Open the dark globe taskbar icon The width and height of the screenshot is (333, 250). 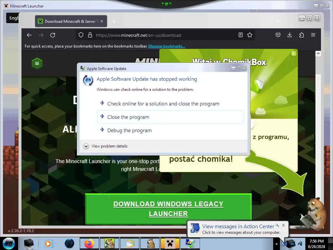click(x=70, y=243)
